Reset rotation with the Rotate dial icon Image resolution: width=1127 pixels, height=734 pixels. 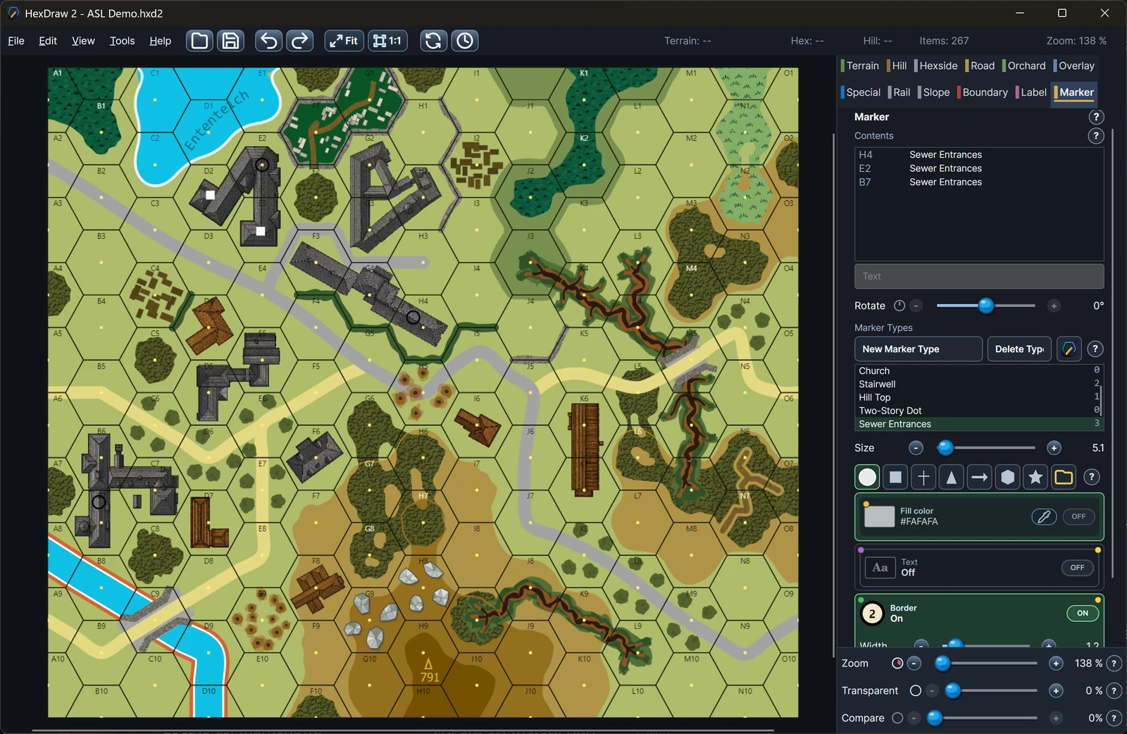[x=899, y=306]
